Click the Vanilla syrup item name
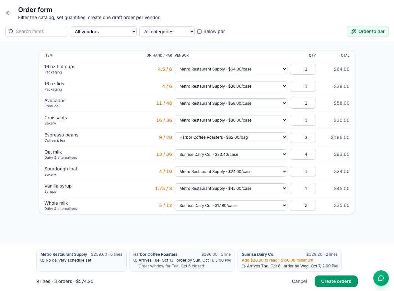This screenshot has width=394, height=291. (58, 186)
